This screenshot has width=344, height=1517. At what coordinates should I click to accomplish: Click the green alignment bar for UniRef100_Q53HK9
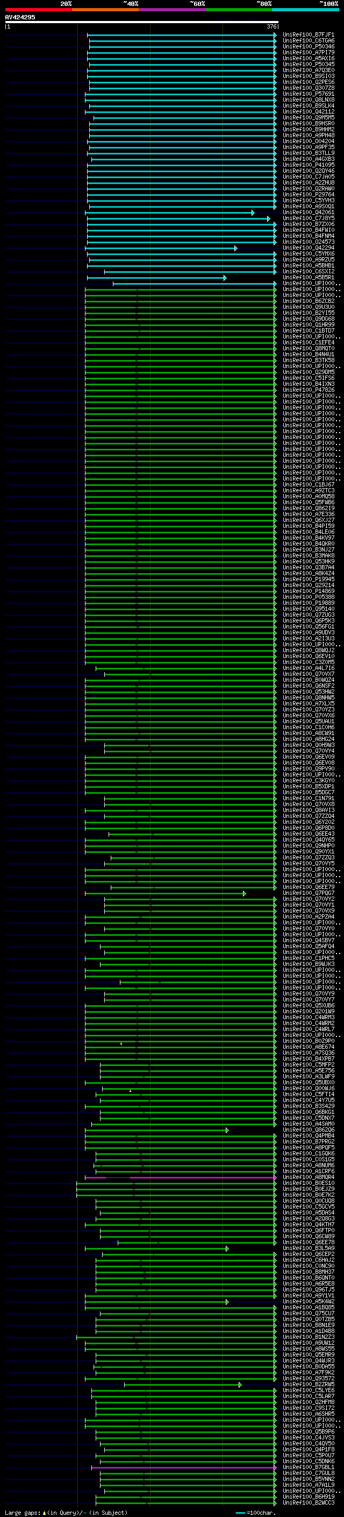181,561
